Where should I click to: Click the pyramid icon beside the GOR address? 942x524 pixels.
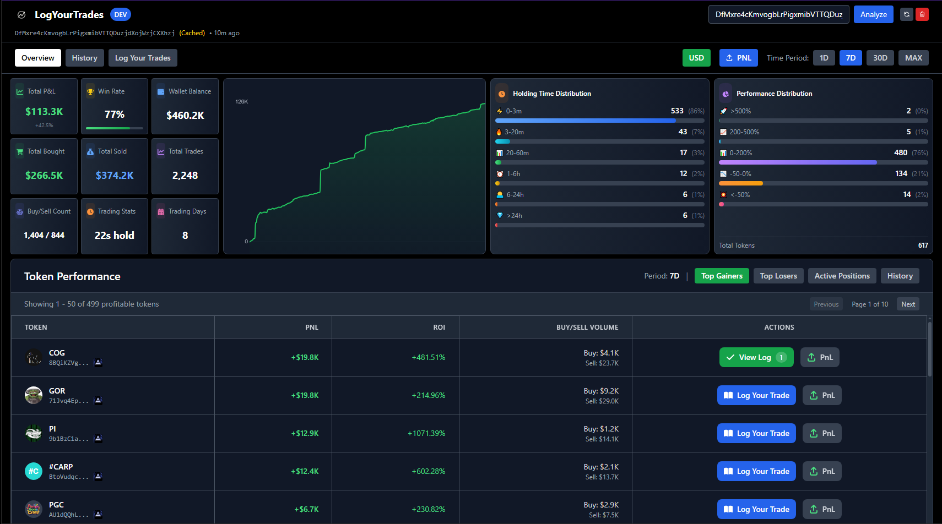98,401
